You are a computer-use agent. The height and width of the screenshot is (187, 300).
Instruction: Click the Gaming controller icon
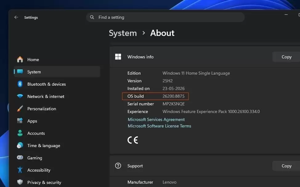click(20, 158)
